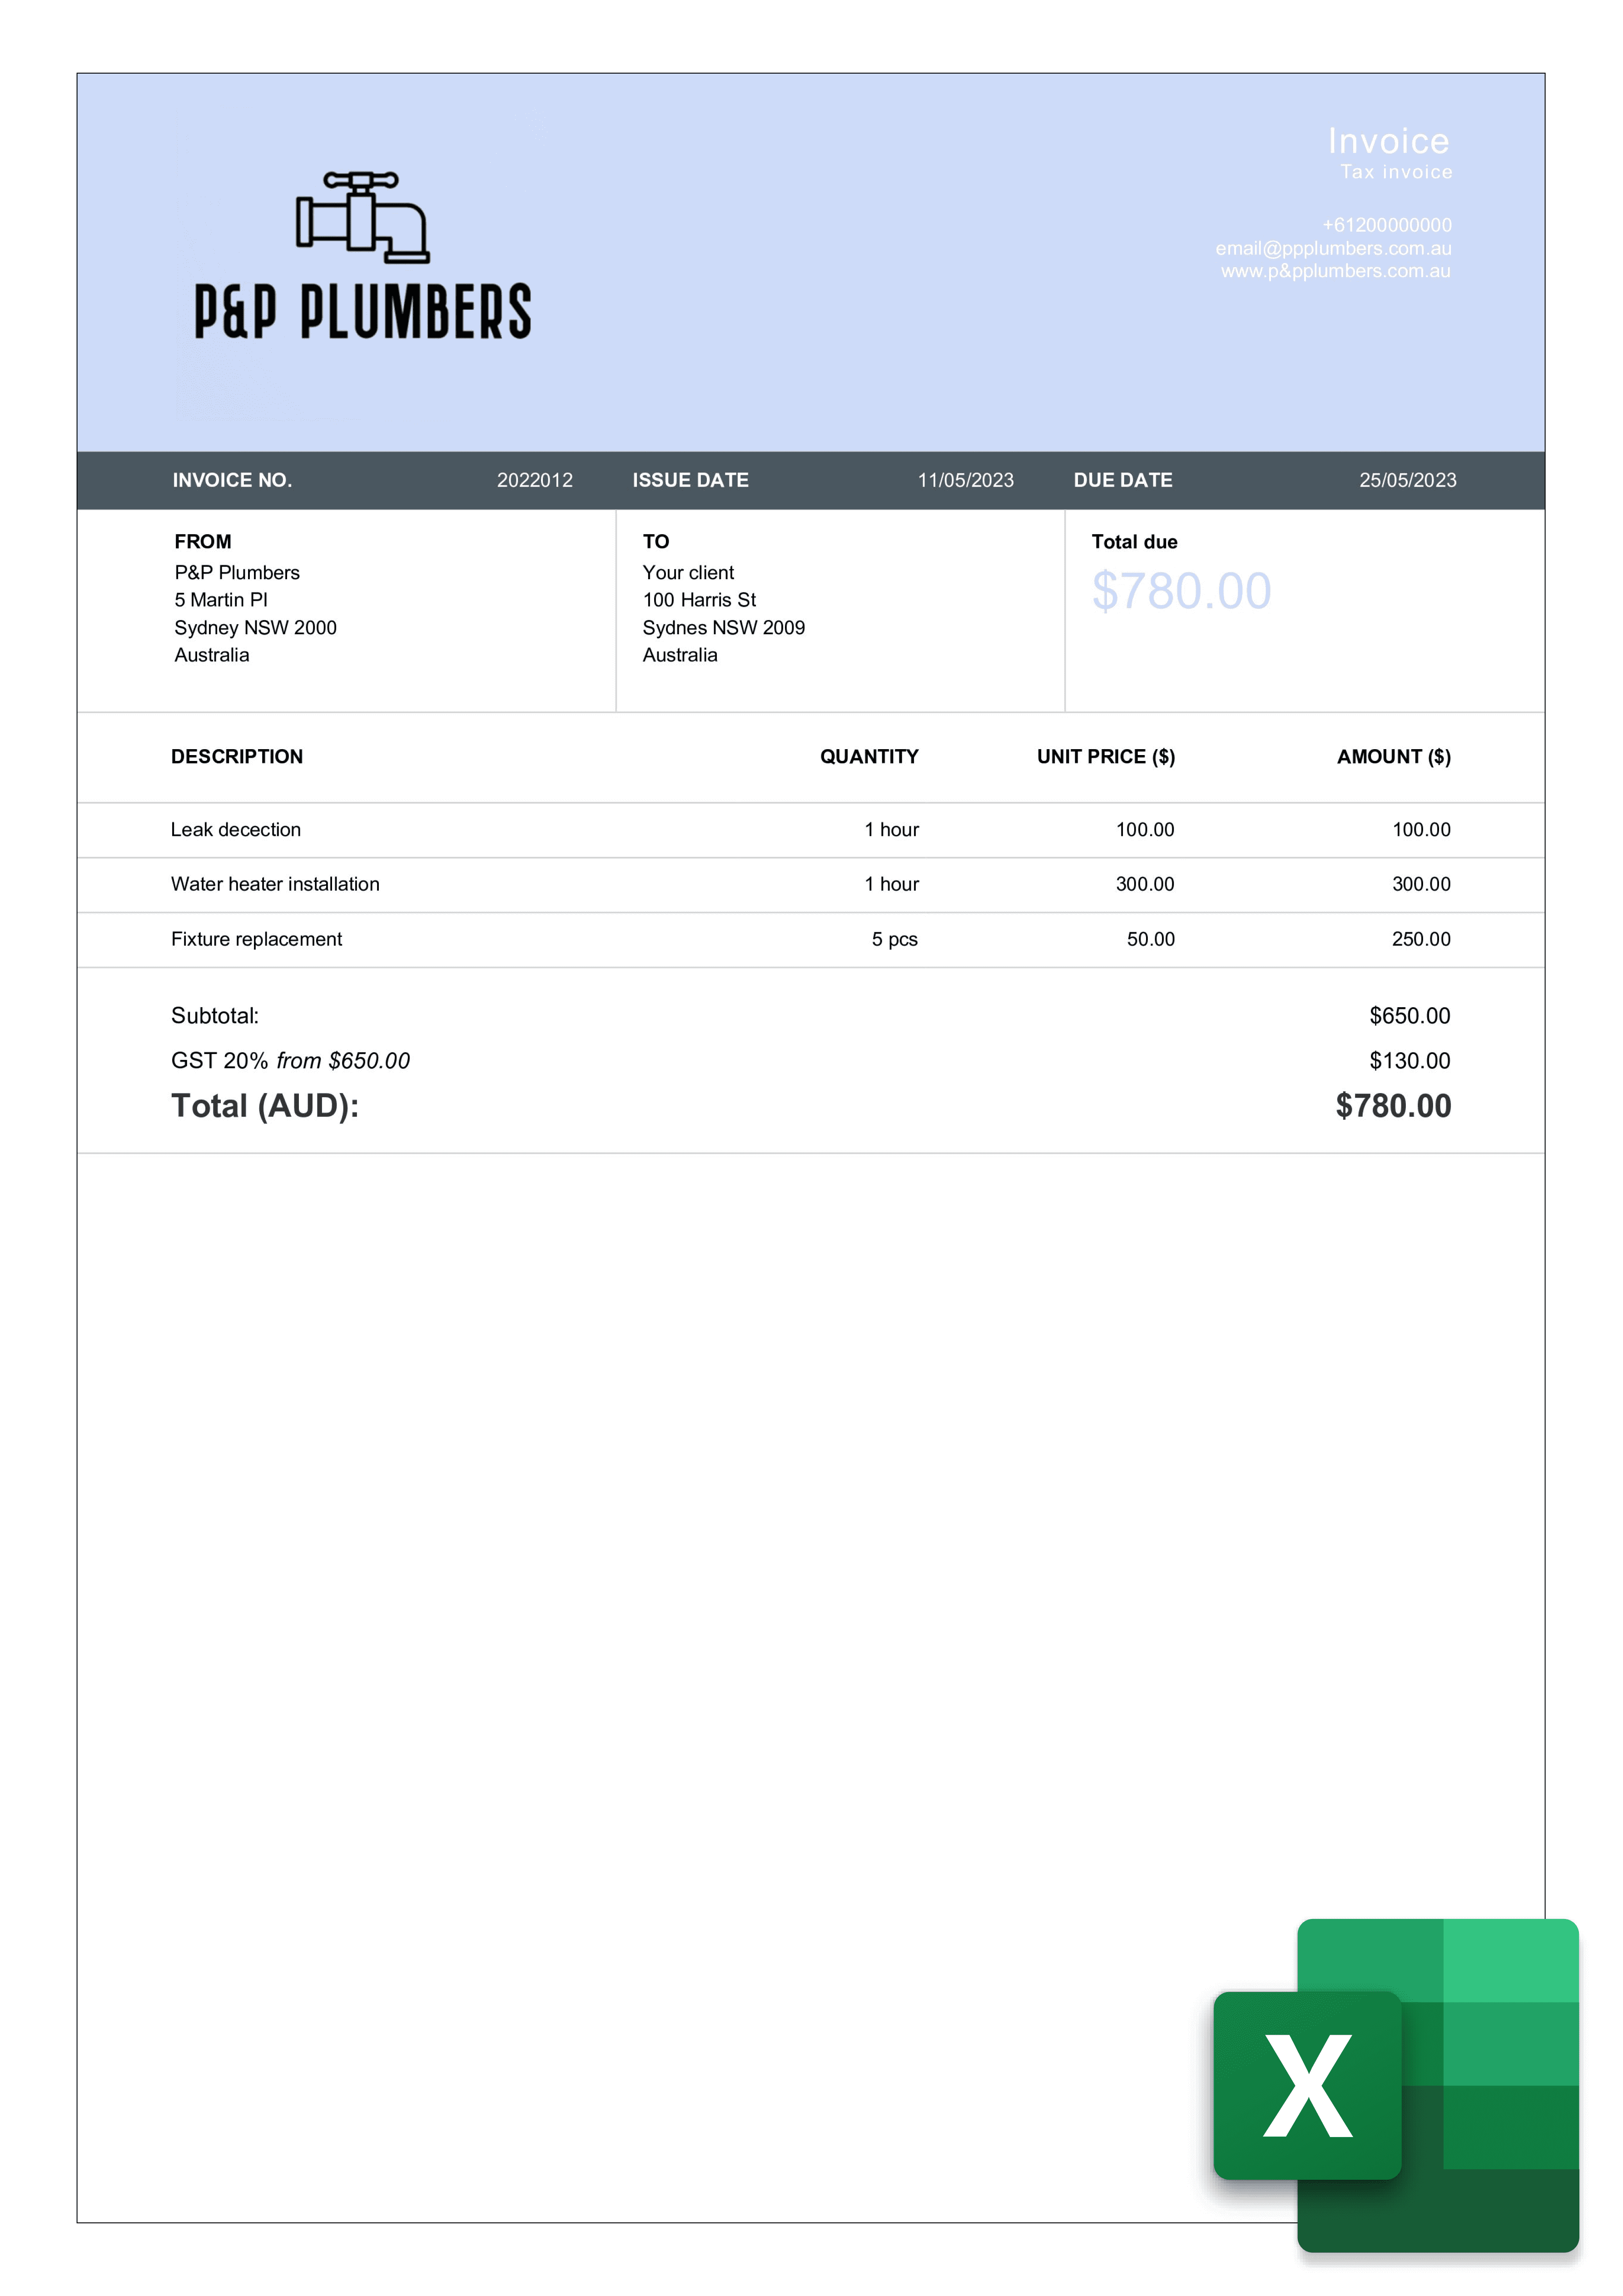Screen dimensions: 1623x2296
Task: Click the TO heading
Action: coord(656,542)
